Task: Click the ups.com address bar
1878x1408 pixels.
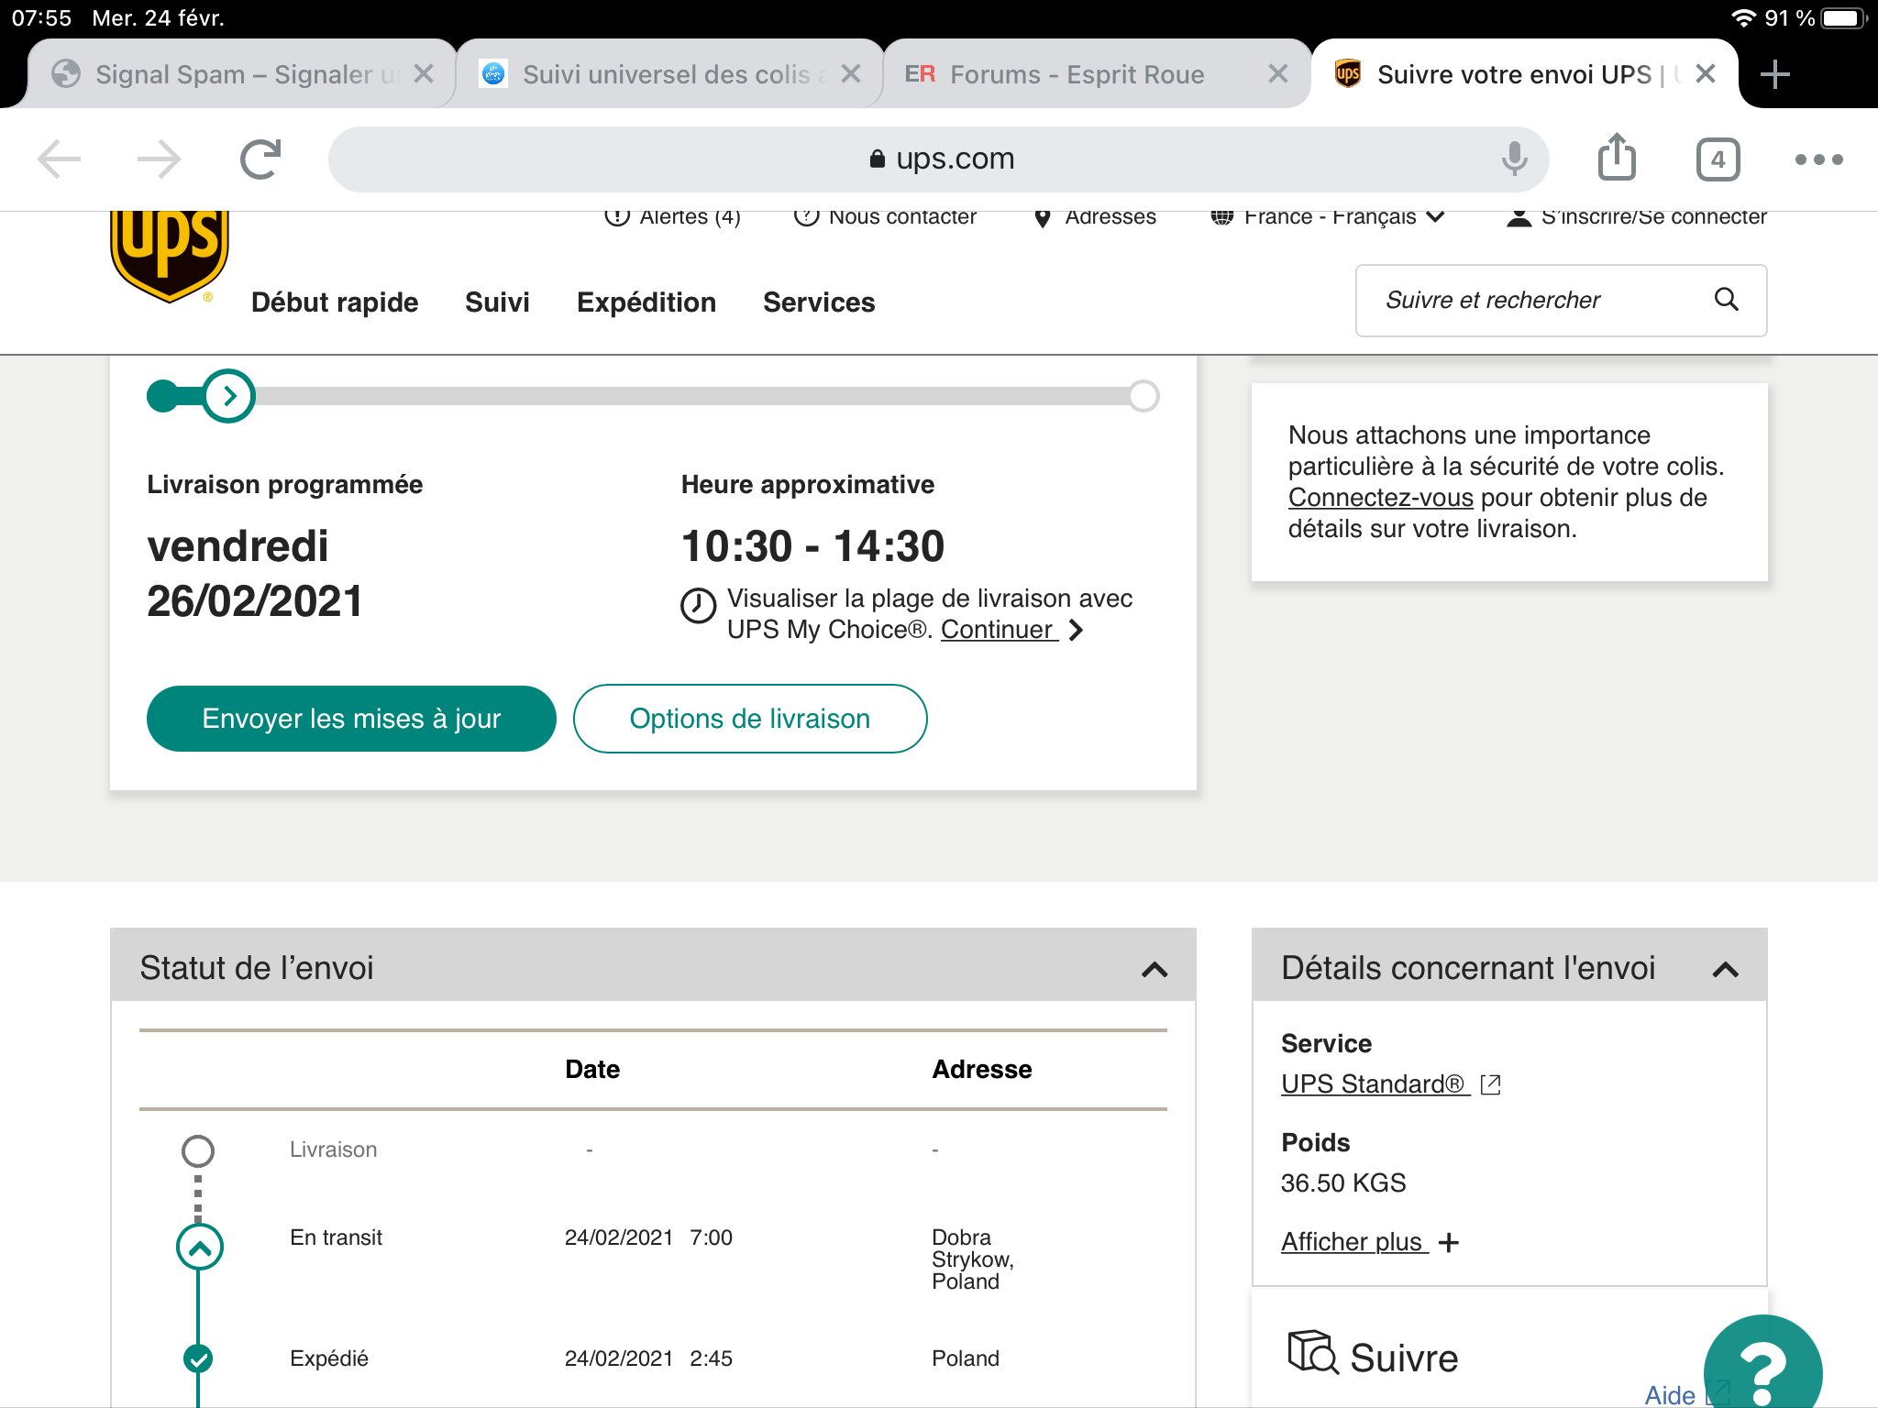Action: 939,159
